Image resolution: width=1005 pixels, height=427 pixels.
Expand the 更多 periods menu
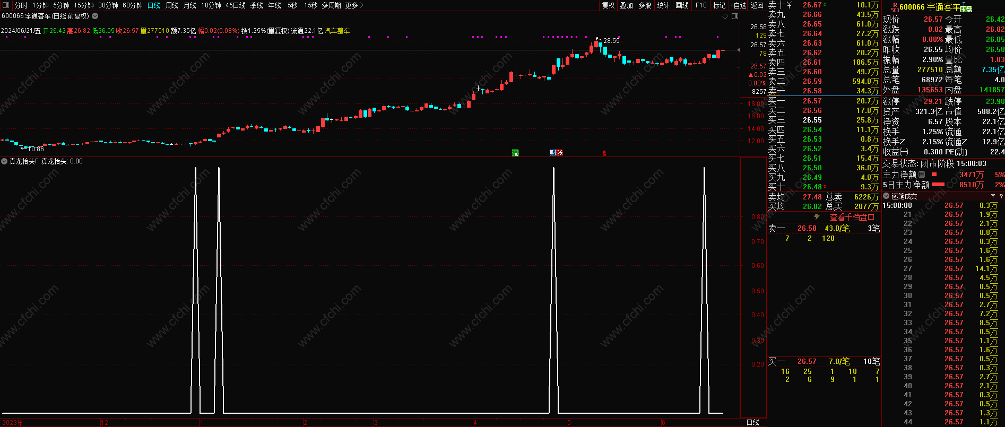click(x=354, y=5)
